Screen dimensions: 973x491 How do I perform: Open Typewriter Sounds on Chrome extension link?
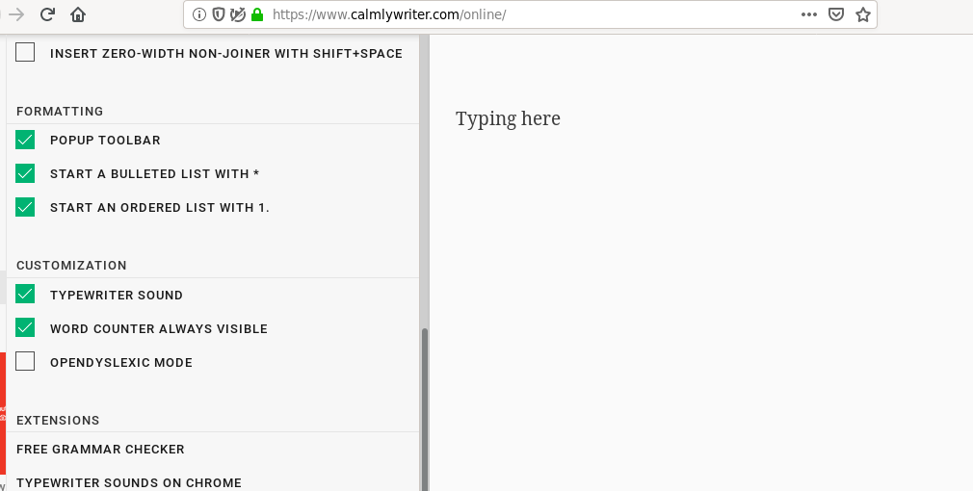129,483
